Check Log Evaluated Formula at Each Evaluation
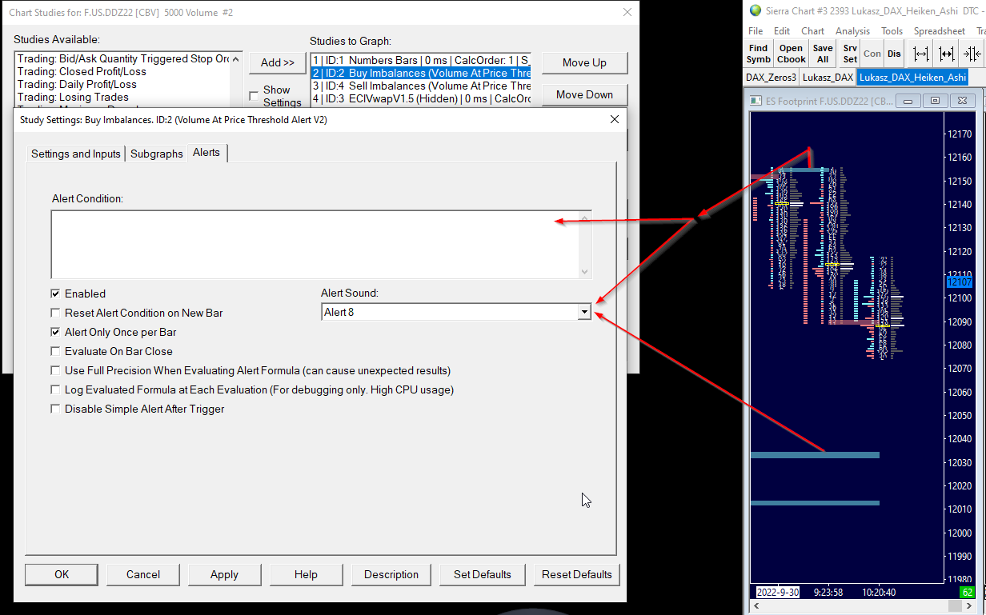This screenshot has width=986, height=615. pos(55,389)
